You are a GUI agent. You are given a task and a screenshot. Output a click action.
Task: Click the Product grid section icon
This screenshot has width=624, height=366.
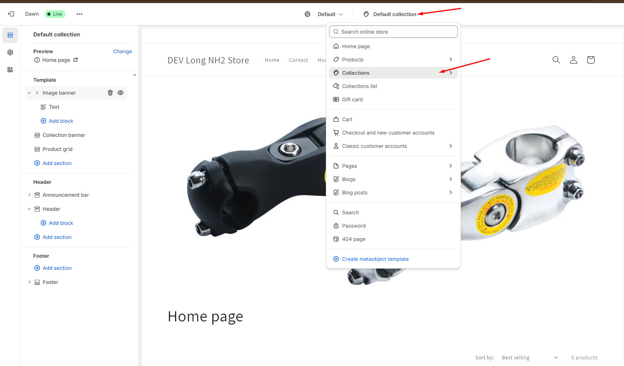[x=37, y=149]
